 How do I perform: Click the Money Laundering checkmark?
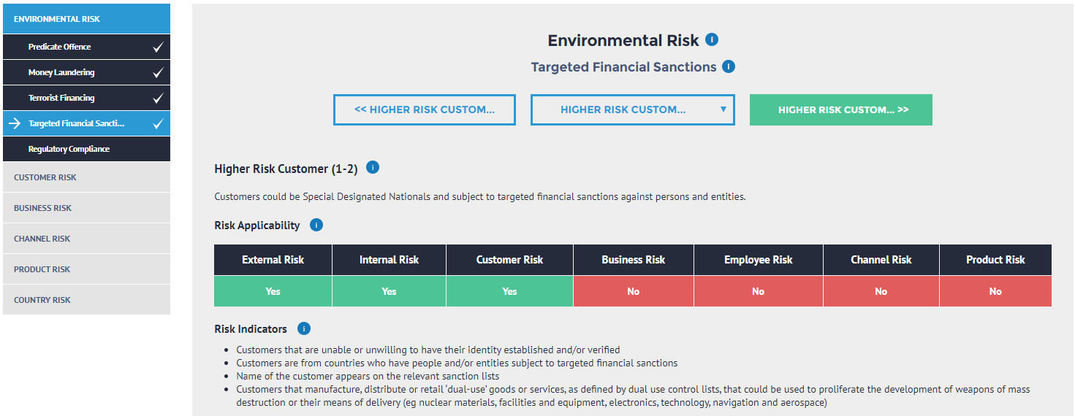coord(158,73)
